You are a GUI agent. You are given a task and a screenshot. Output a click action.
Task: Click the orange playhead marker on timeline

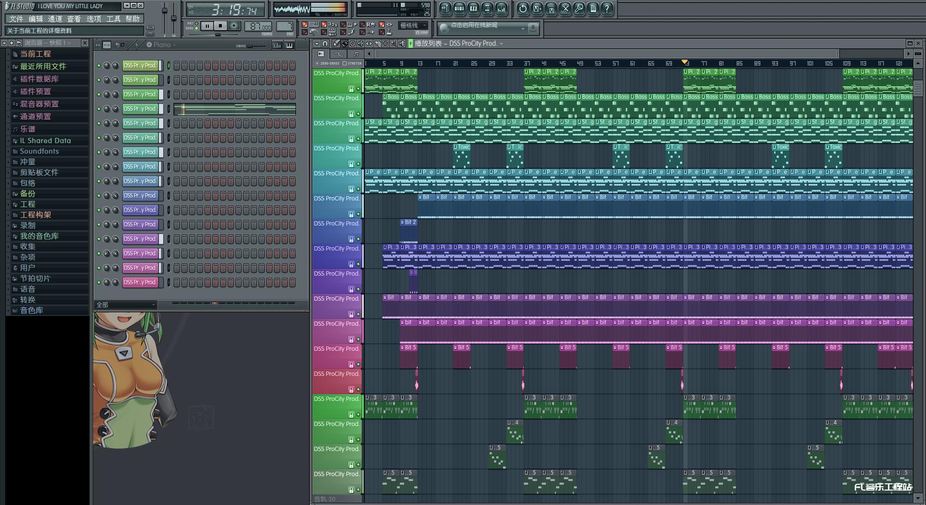coord(684,62)
